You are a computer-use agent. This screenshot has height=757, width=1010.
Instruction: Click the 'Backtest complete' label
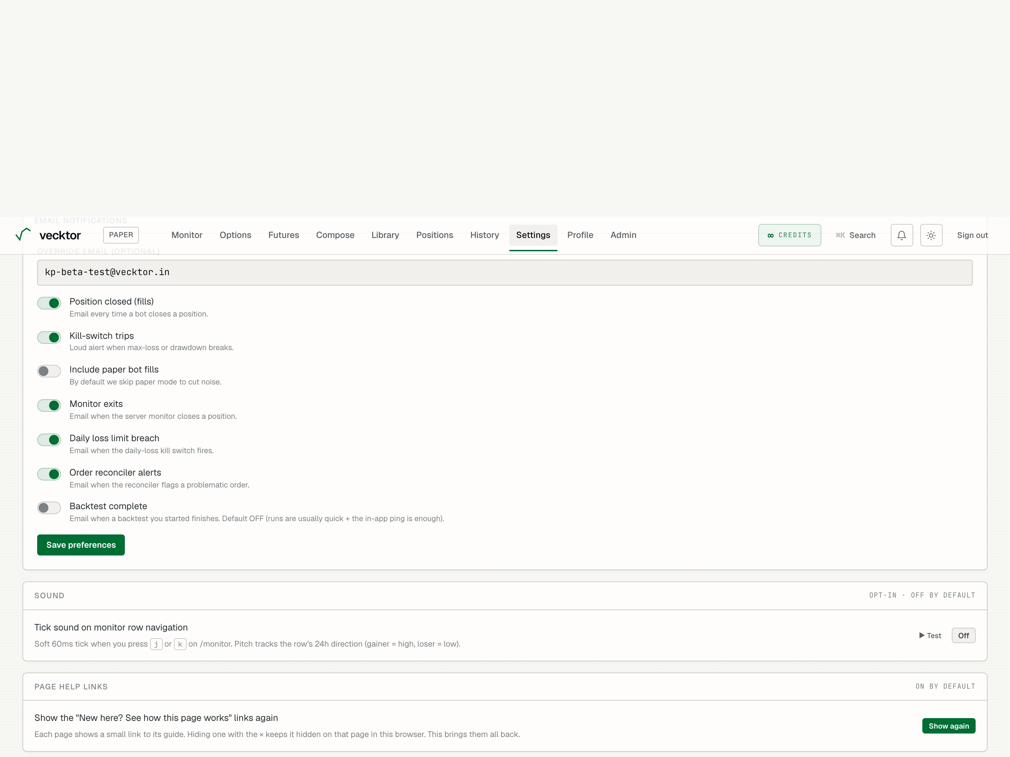tap(108, 506)
